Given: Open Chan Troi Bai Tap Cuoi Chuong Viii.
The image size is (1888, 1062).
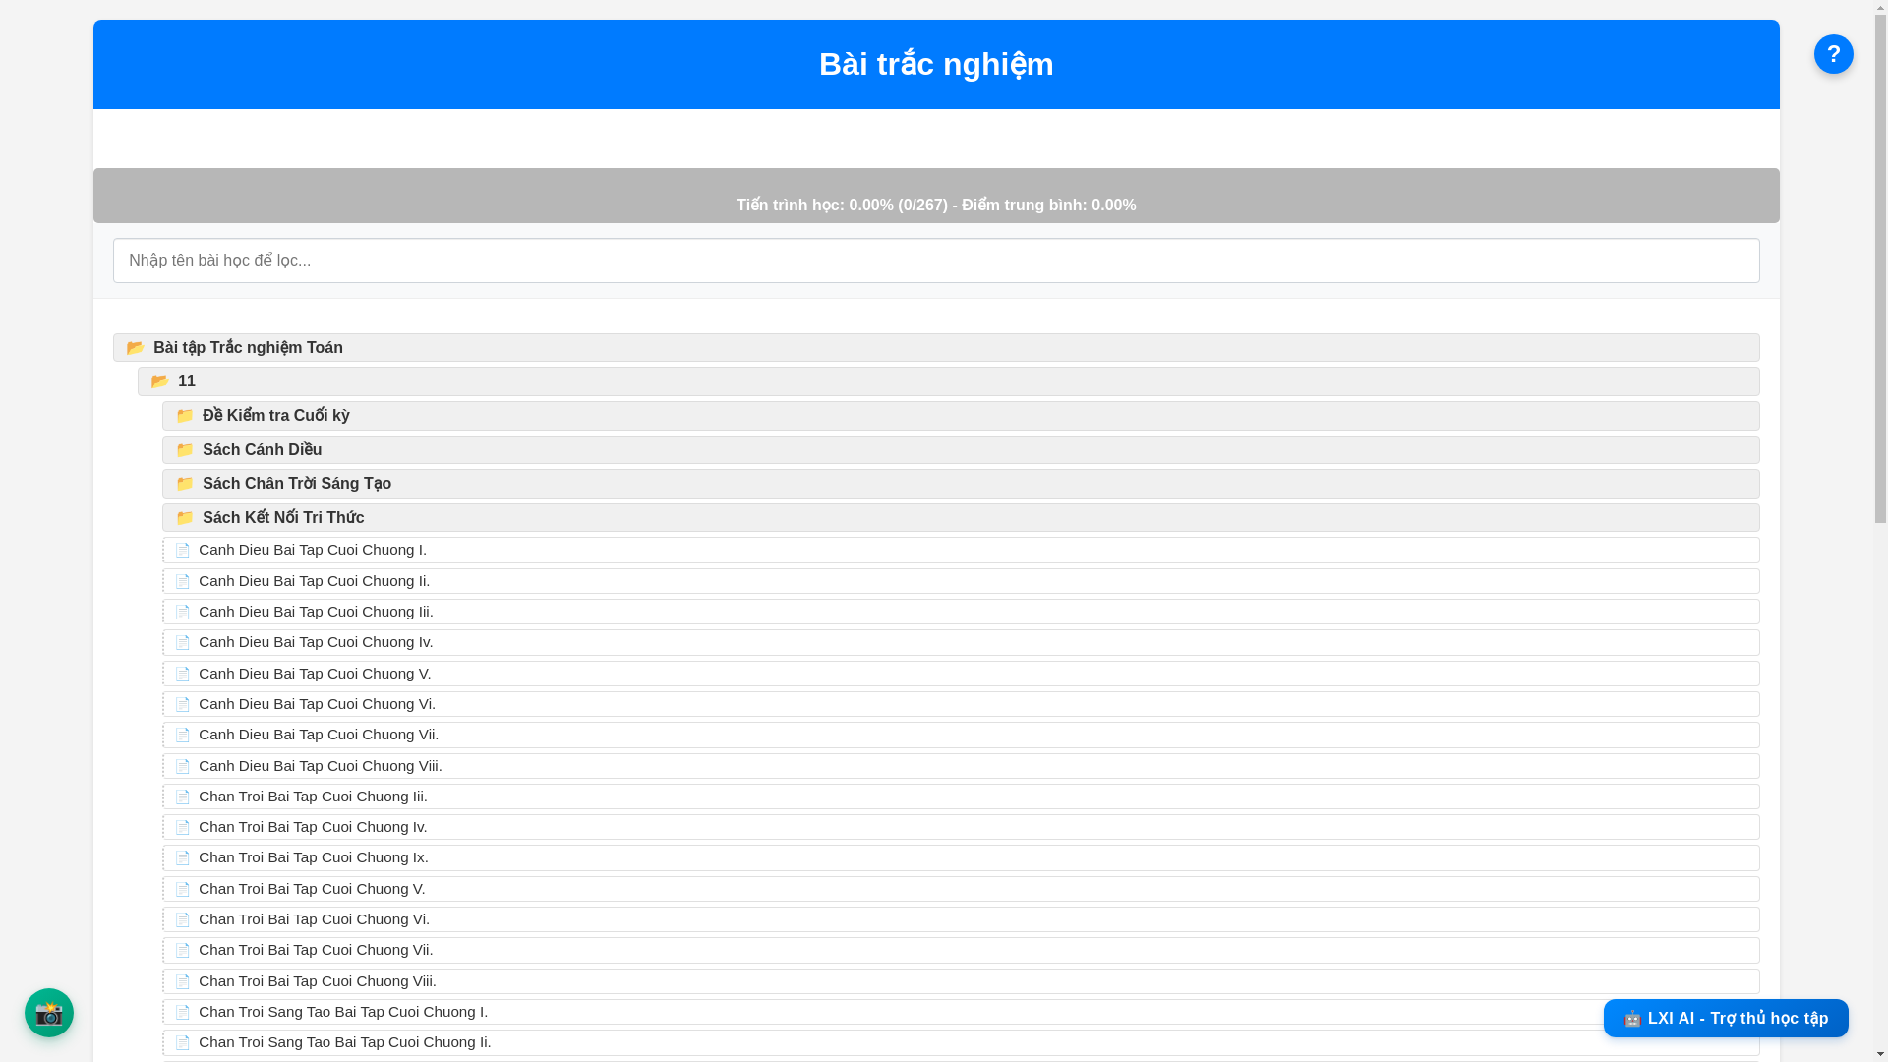Looking at the screenshot, I should tap(961, 981).
